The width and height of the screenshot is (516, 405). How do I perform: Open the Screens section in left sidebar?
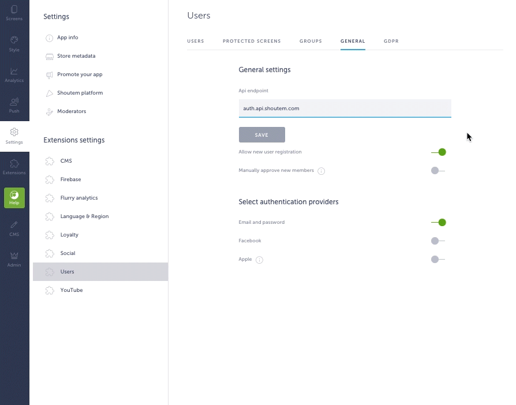coord(14,13)
